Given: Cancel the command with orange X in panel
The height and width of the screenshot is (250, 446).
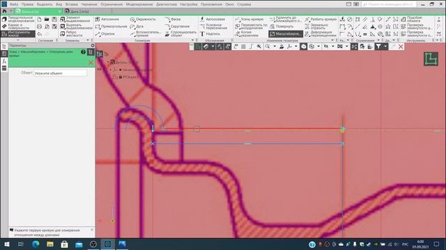Looking at the screenshot, I should [x=91, y=62].
